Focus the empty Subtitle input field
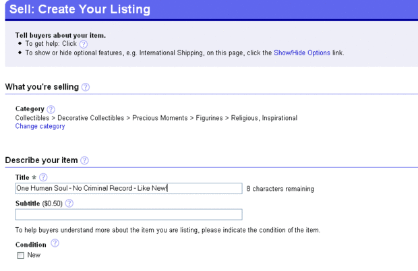The image size is (418, 271). click(128, 214)
